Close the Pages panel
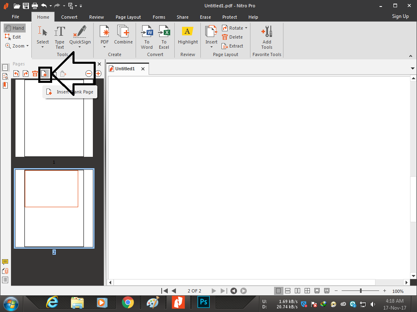Screen dimensions: 417x312 99,64
